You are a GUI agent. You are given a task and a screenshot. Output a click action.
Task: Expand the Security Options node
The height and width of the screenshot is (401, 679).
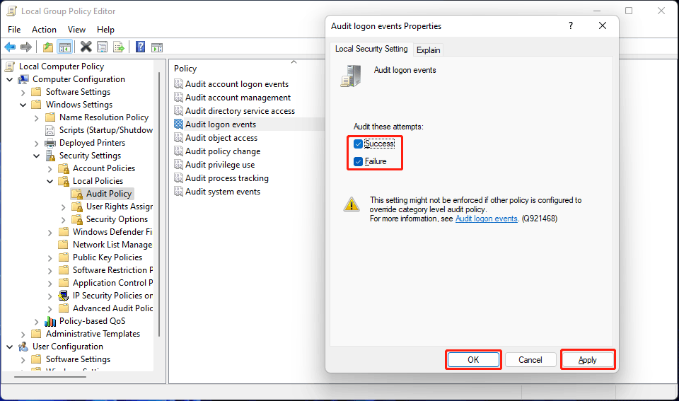[x=63, y=220]
